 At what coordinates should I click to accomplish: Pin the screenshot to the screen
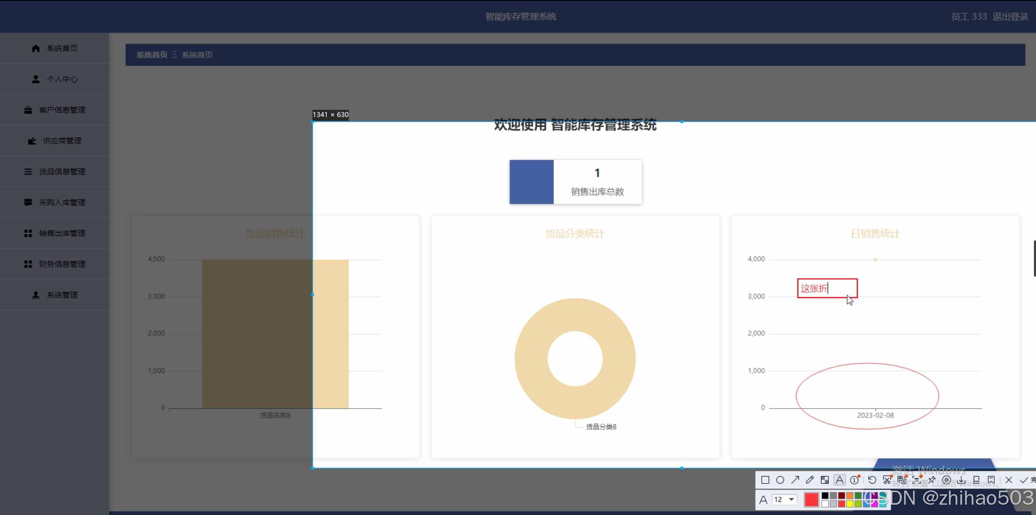click(x=932, y=480)
